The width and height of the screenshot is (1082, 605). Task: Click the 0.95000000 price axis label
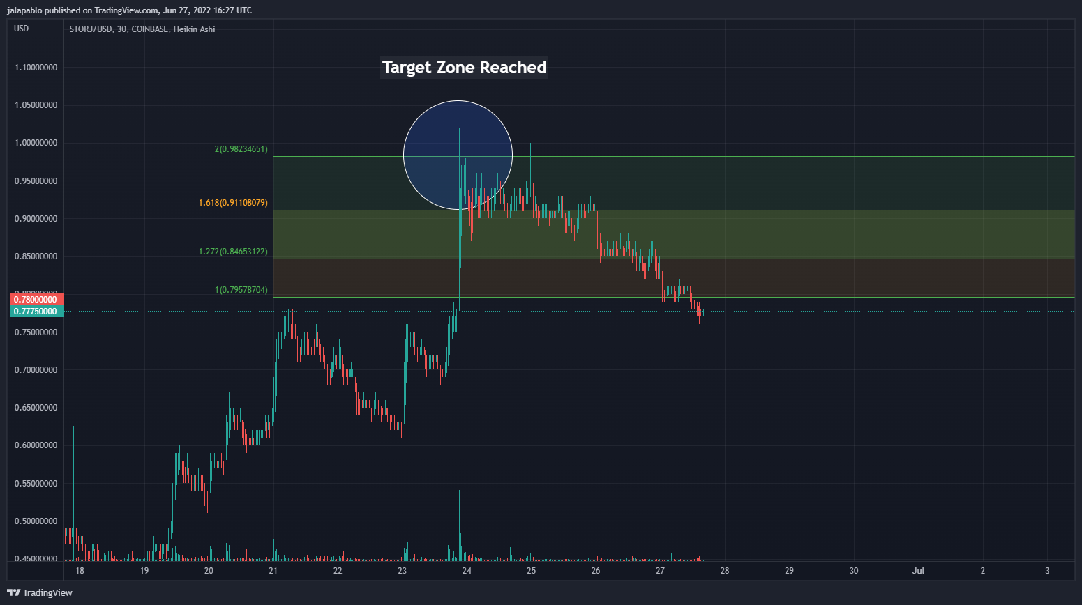(36, 181)
